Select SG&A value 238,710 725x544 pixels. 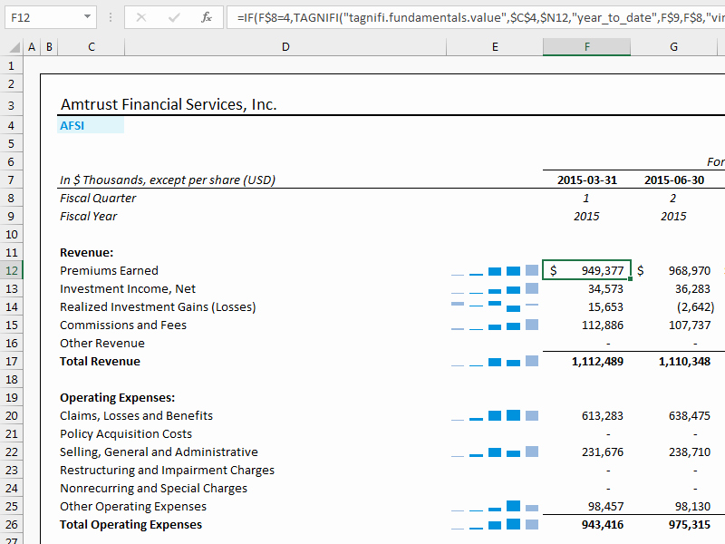690,452
